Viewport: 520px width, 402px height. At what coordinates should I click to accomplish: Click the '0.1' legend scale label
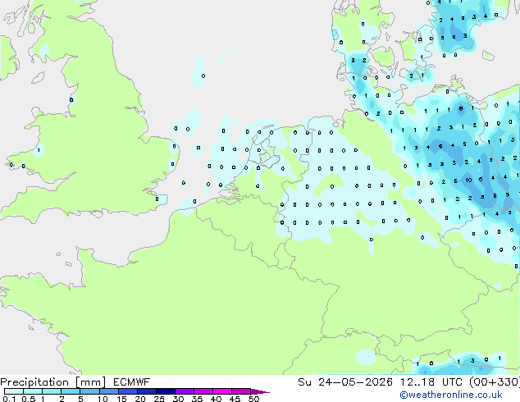(9, 399)
